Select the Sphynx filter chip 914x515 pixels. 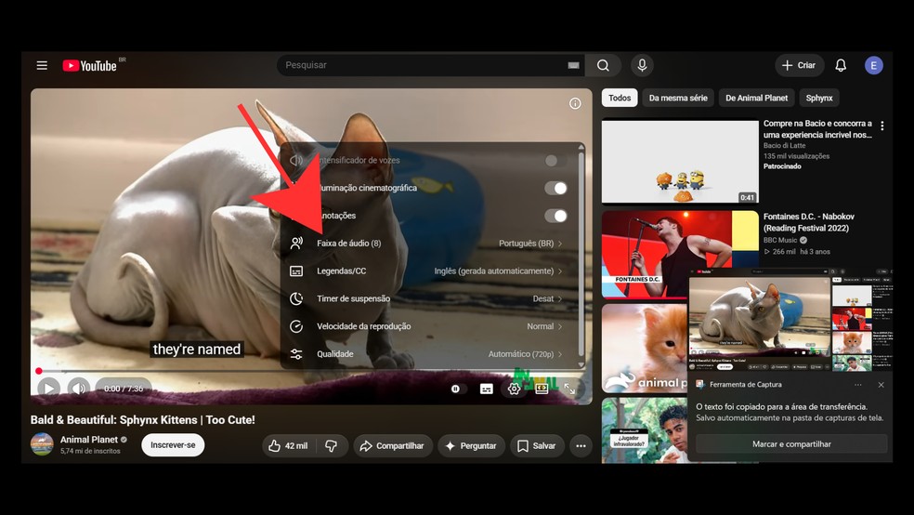[x=819, y=98]
